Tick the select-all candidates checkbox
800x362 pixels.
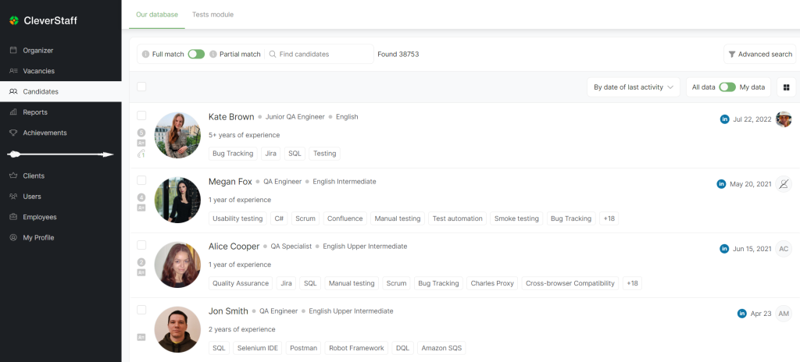click(x=141, y=87)
